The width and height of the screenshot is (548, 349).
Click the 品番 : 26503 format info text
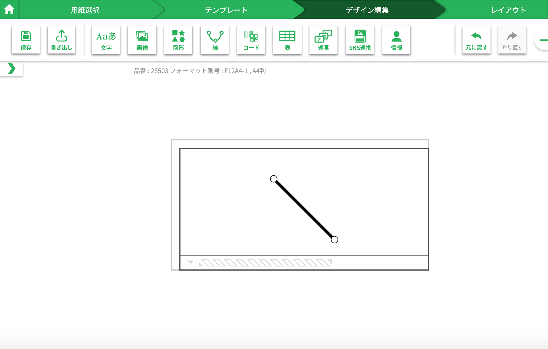point(200,71)
